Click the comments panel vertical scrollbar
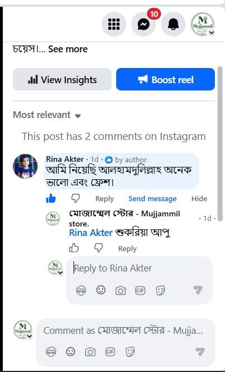The width and height of the screenshot is (225, 372). pos(220,144)
